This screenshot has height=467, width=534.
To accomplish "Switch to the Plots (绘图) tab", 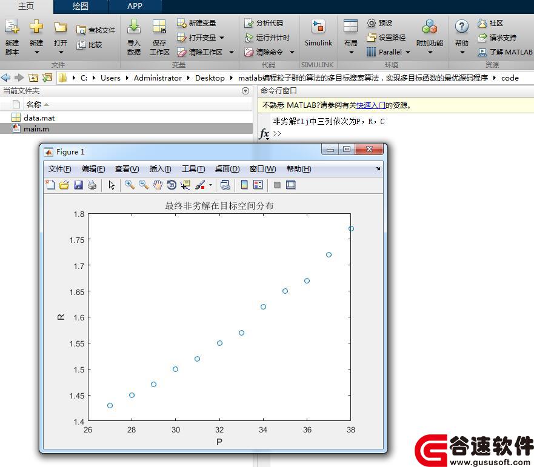I will (81, 7).
